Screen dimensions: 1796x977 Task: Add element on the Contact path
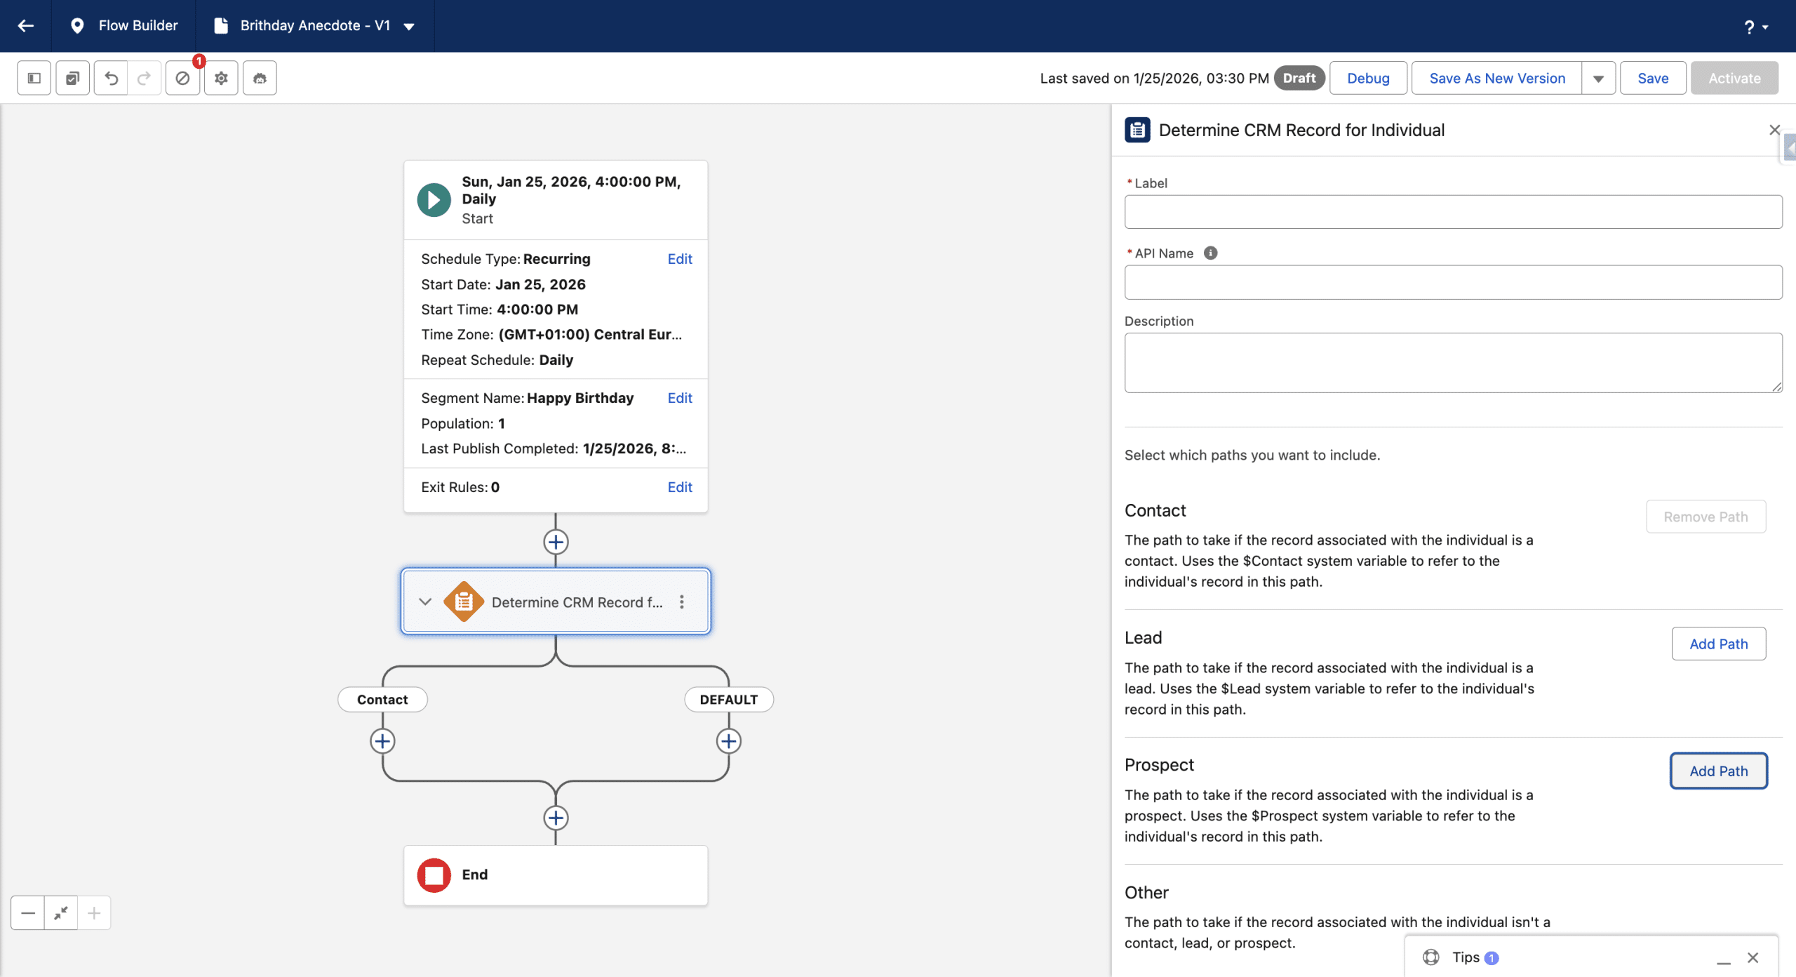click(x=382, y=741)
